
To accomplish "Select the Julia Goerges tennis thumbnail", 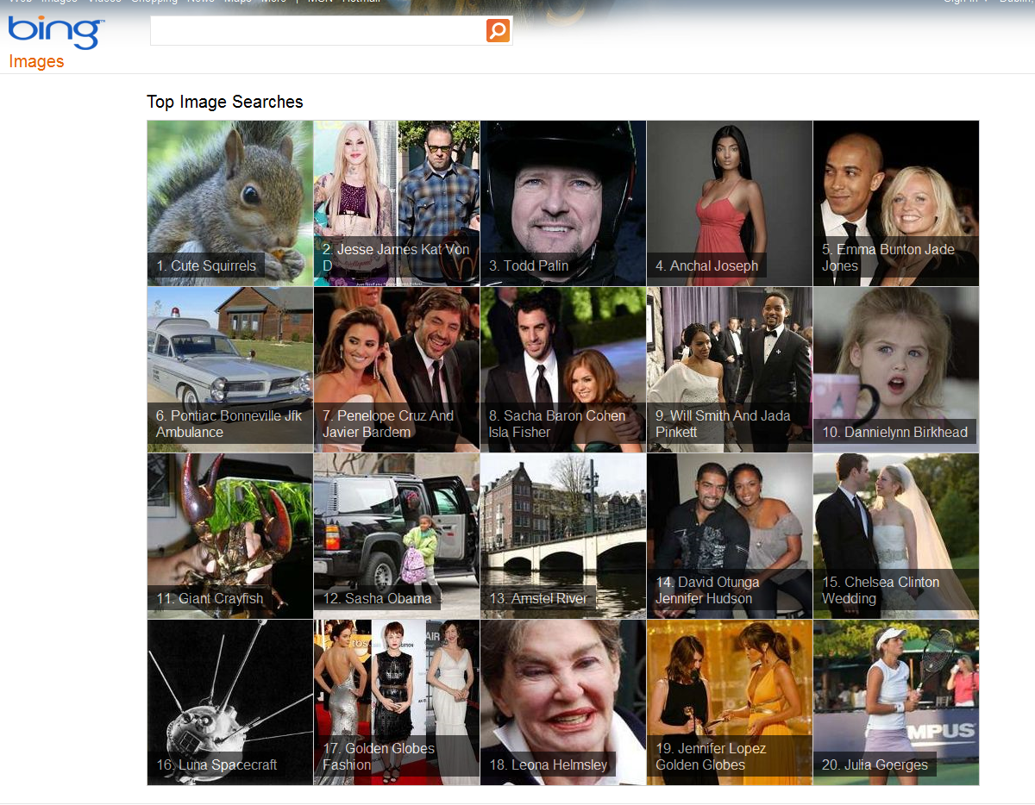I will pyautogui.click(x=895, y=702).
